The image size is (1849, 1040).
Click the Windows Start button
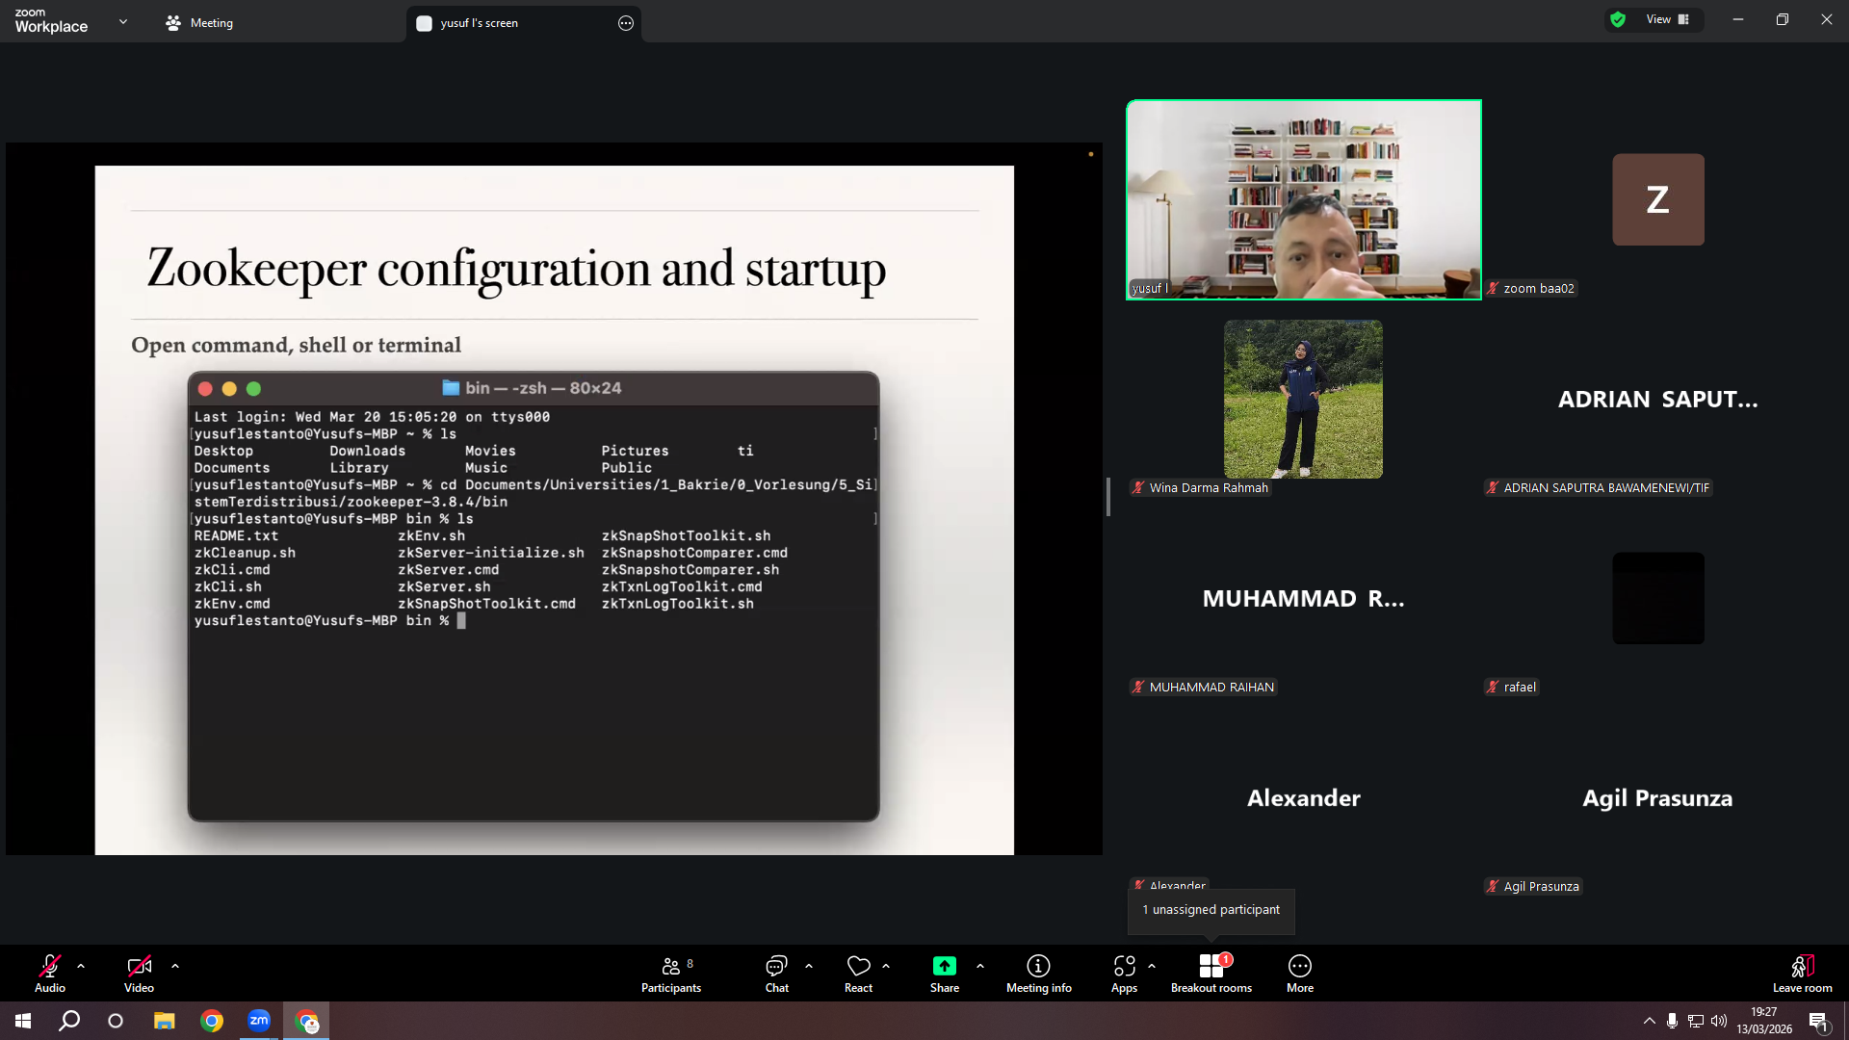click(x=23, y=1021)
